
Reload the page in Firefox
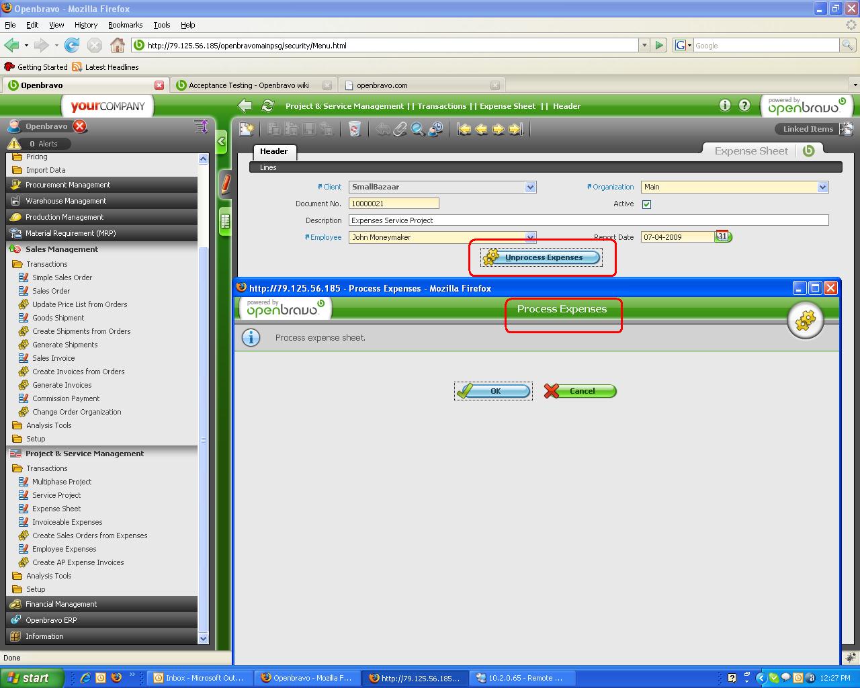click(72, 45)
